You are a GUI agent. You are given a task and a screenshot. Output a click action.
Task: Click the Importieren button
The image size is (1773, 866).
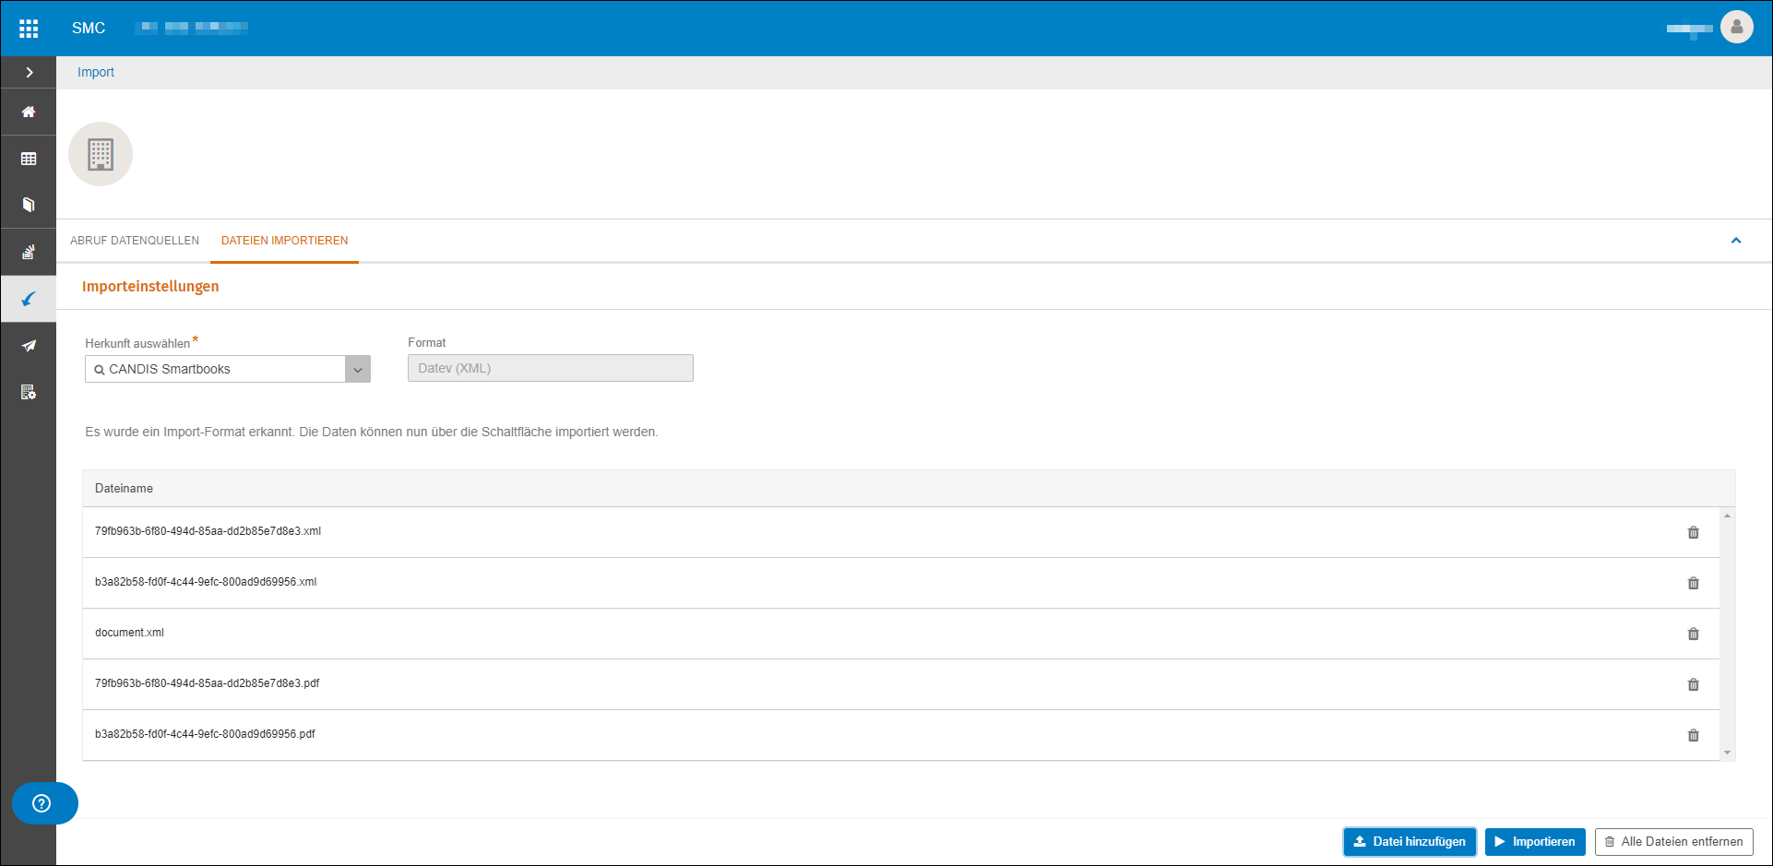pyautogui.click(x=1535, y=842)
